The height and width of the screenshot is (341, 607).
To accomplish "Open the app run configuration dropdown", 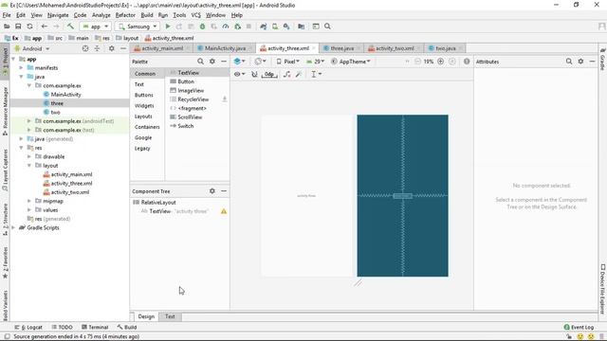I will tap(95, 27).
